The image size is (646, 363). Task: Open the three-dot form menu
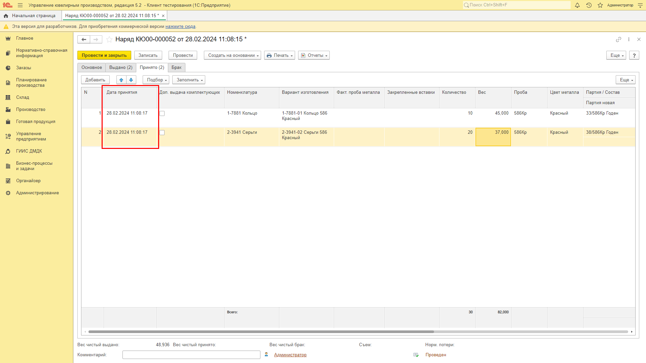629,39
